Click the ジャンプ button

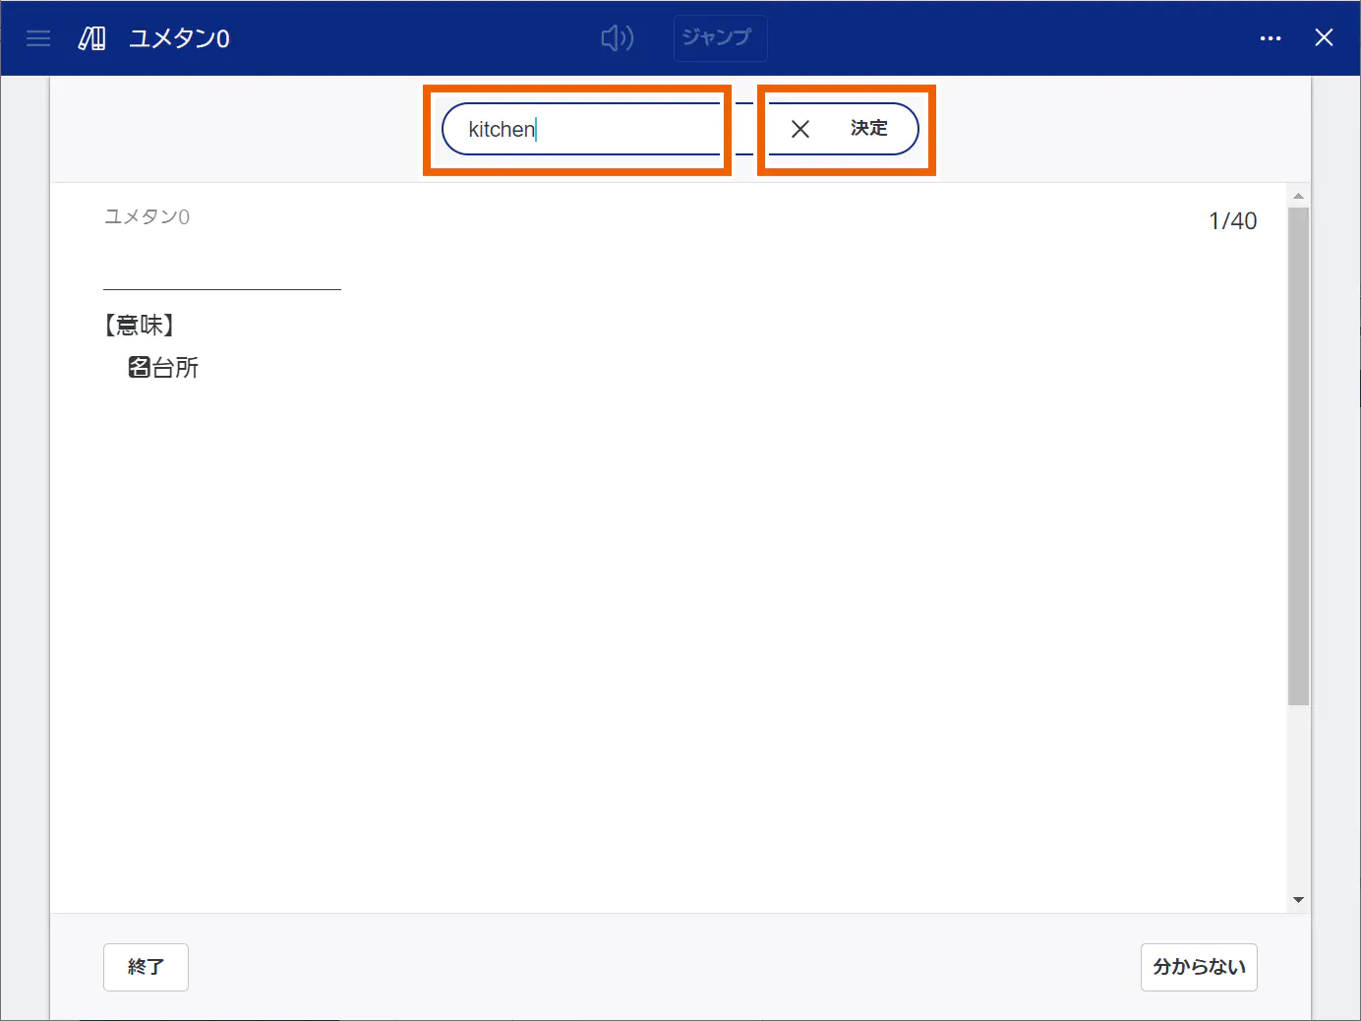click(x=720, y=38)
